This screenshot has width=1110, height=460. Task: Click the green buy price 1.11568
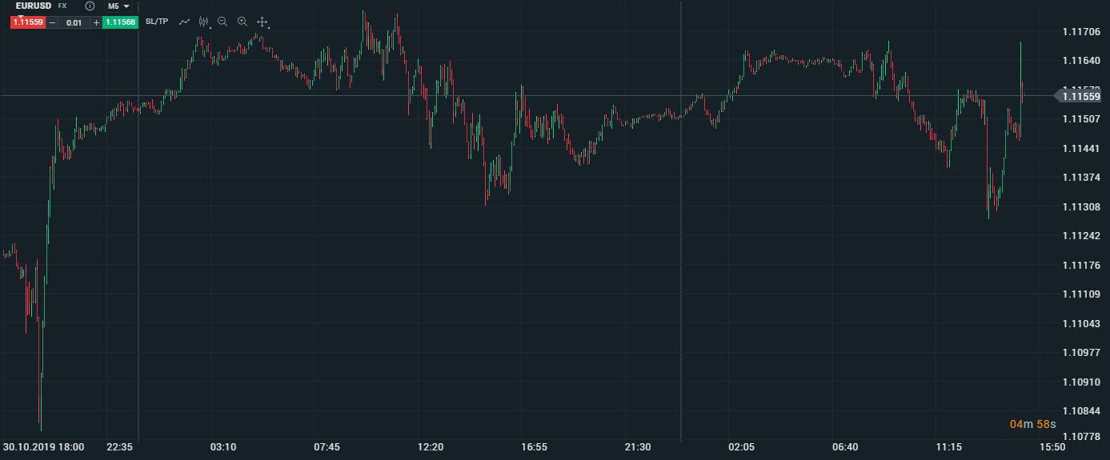[x=120, y=22]
